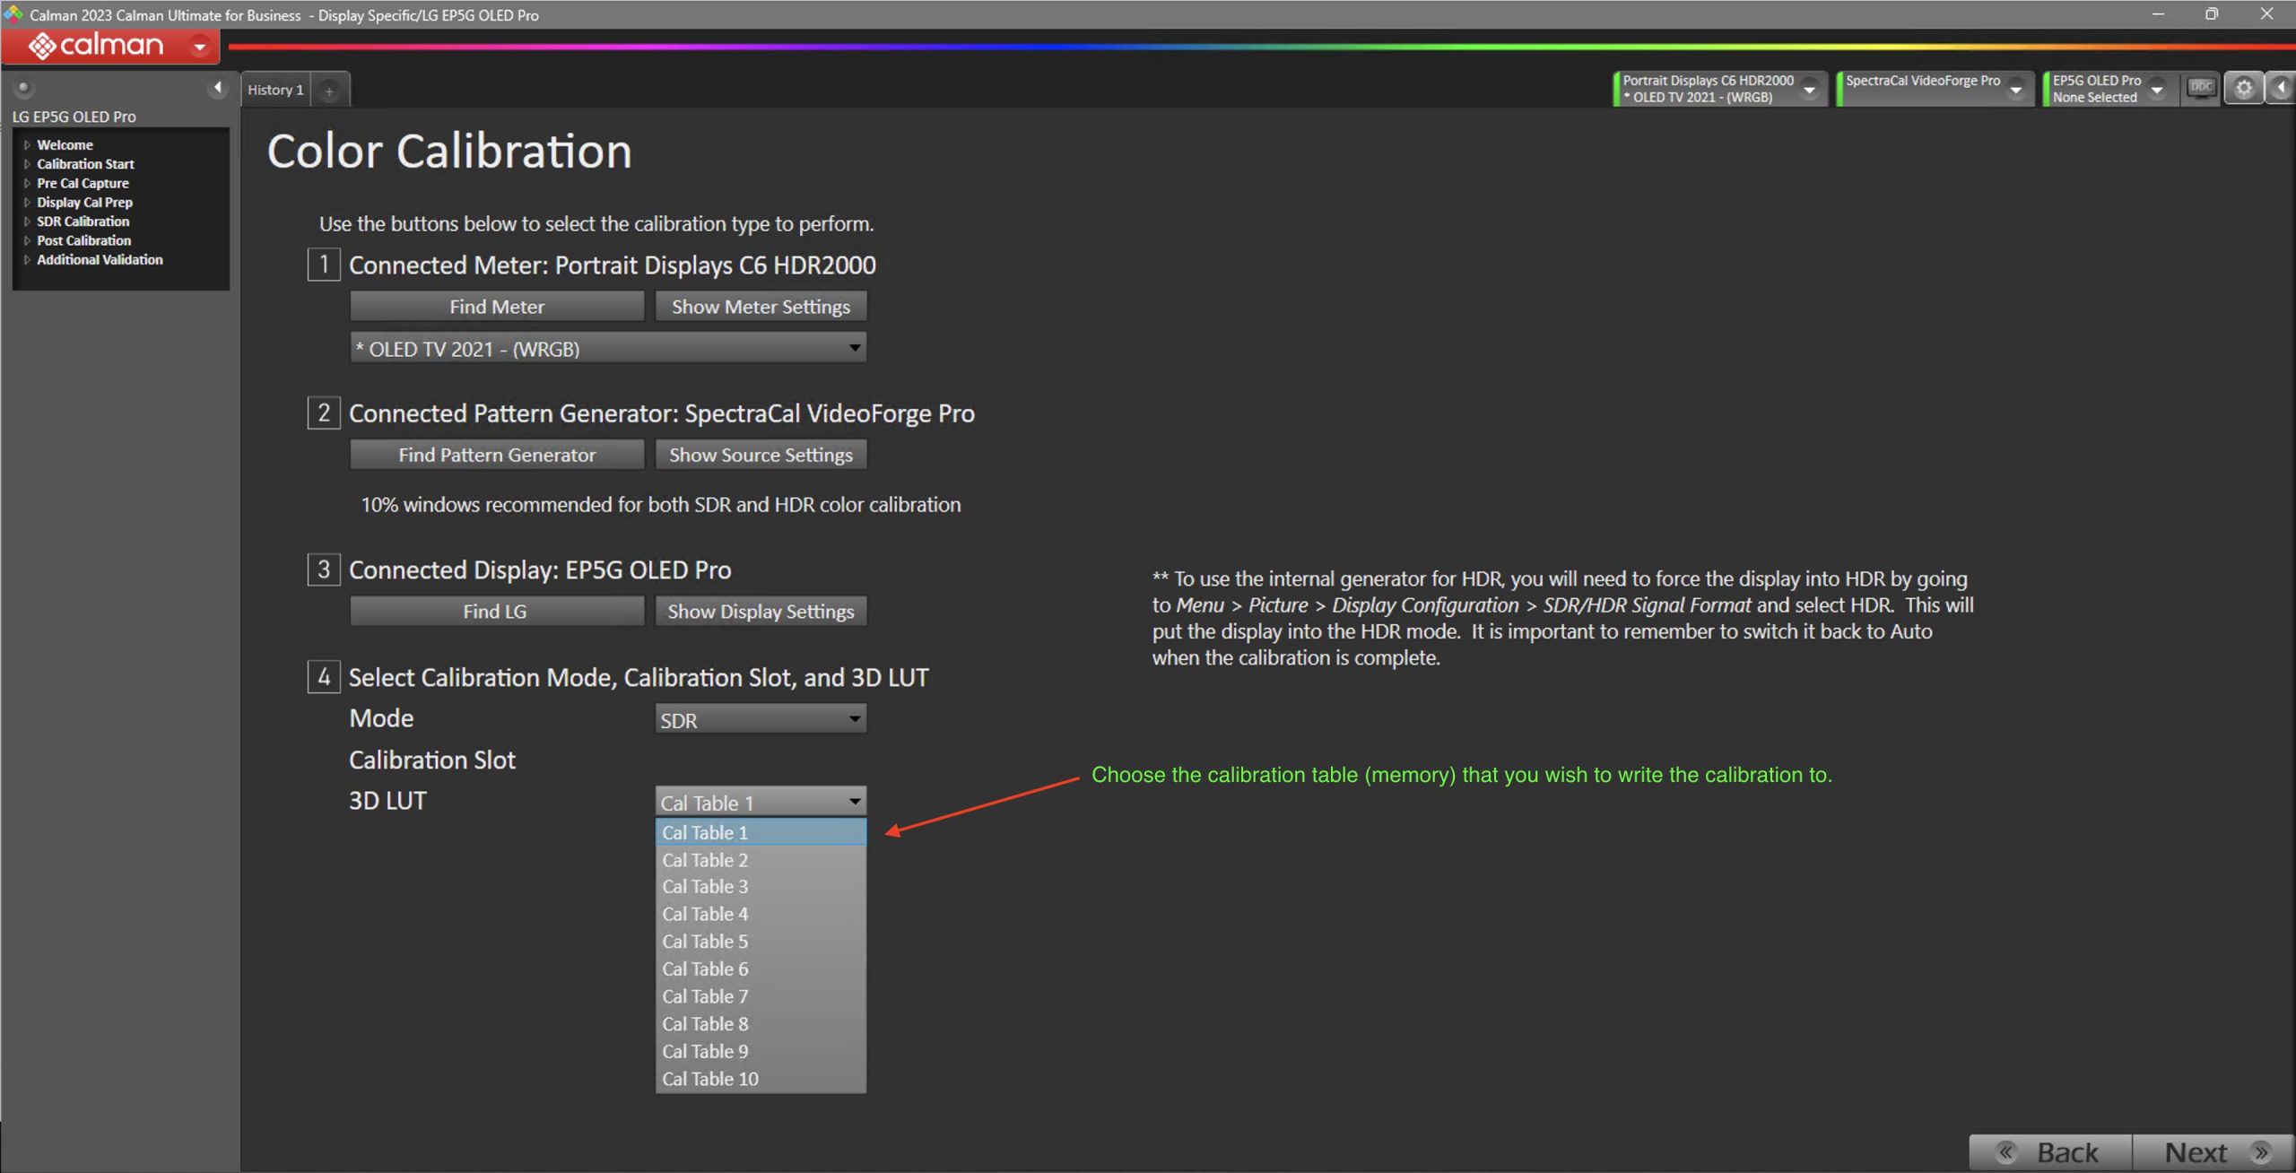Go to SDR Calibration step
Screen dimensions: 2296x1173
(x=83, y=222)
